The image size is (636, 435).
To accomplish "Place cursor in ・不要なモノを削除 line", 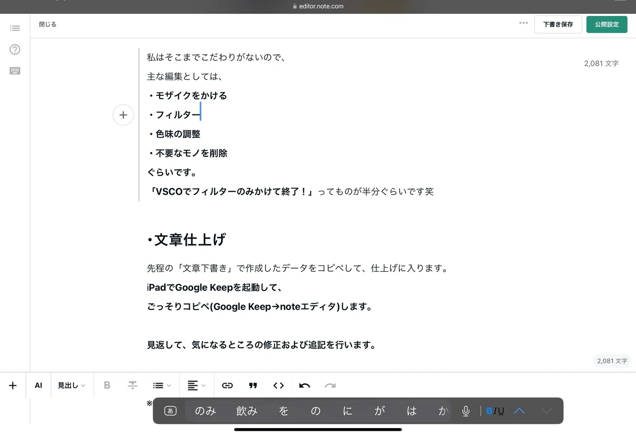I will [x=188, y=153].
